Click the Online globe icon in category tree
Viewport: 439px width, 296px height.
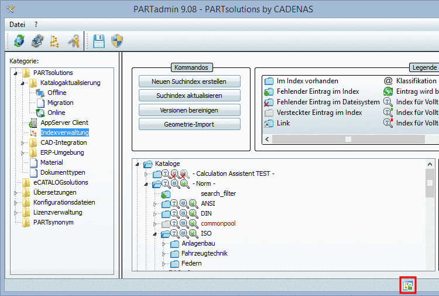40,113
